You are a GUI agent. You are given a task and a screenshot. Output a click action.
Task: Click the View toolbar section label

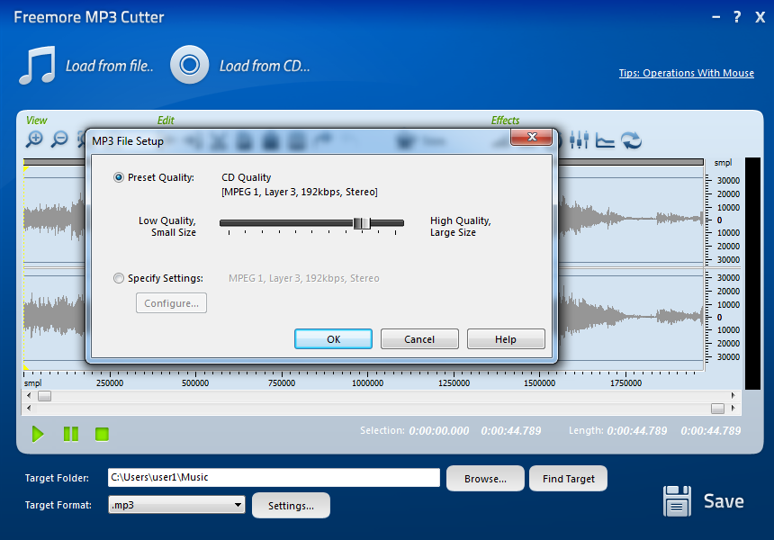37,121
